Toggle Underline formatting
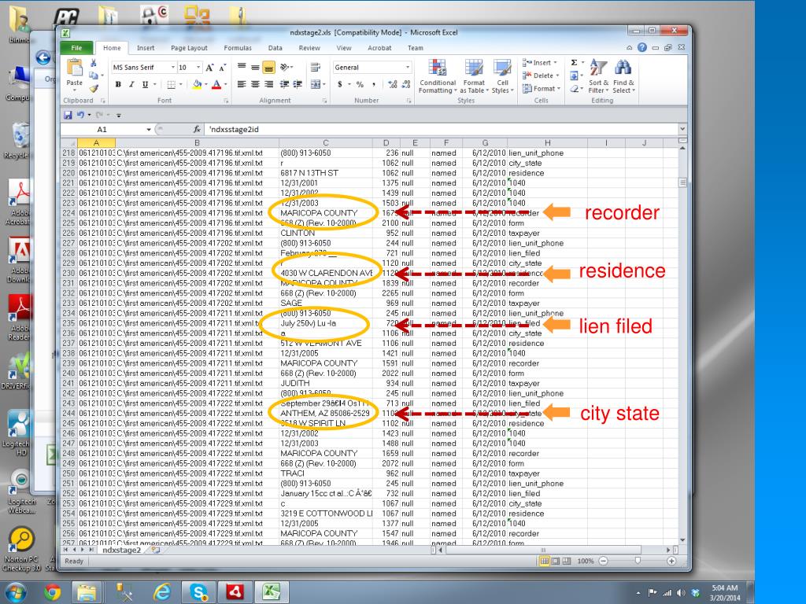 tap(145, 84)
